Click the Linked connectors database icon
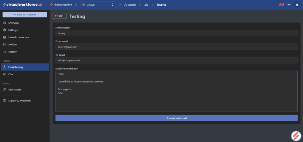The width and height of the screenshot is (303, 142). coord(5,37)
